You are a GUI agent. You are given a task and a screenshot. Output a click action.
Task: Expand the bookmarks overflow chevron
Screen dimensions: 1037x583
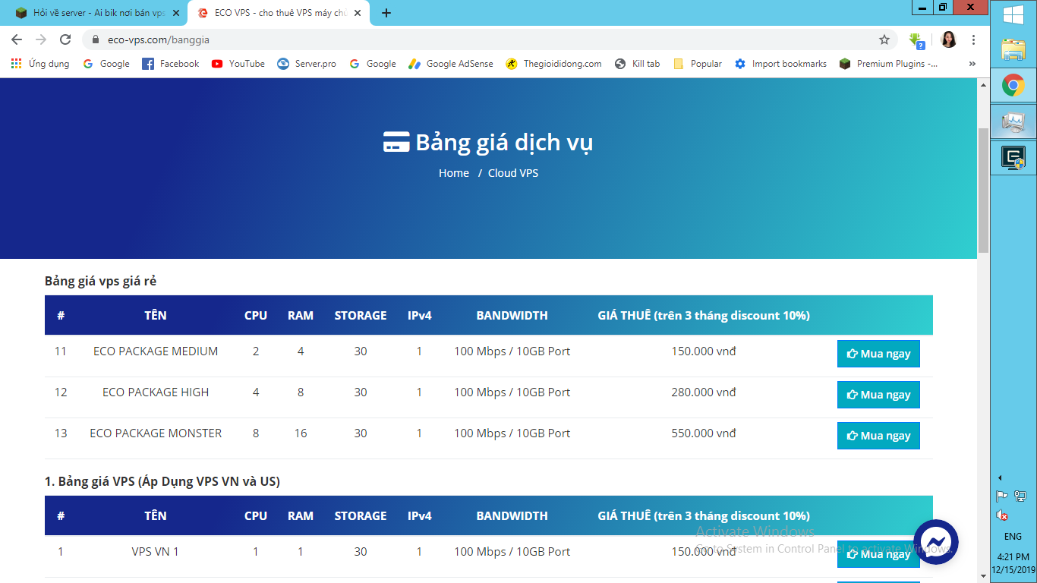click(x=972, y=64)
